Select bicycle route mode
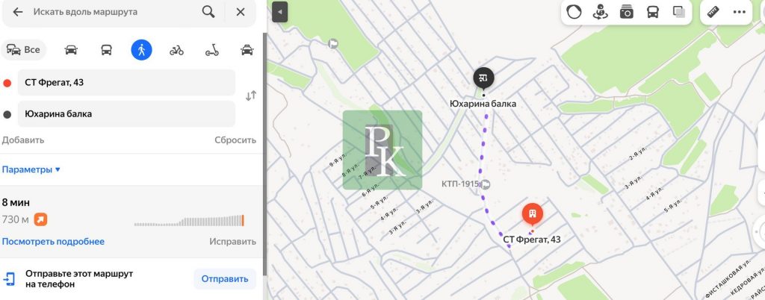Image resolution: width=765 pixels, height=300 pixels. [176, 50]
